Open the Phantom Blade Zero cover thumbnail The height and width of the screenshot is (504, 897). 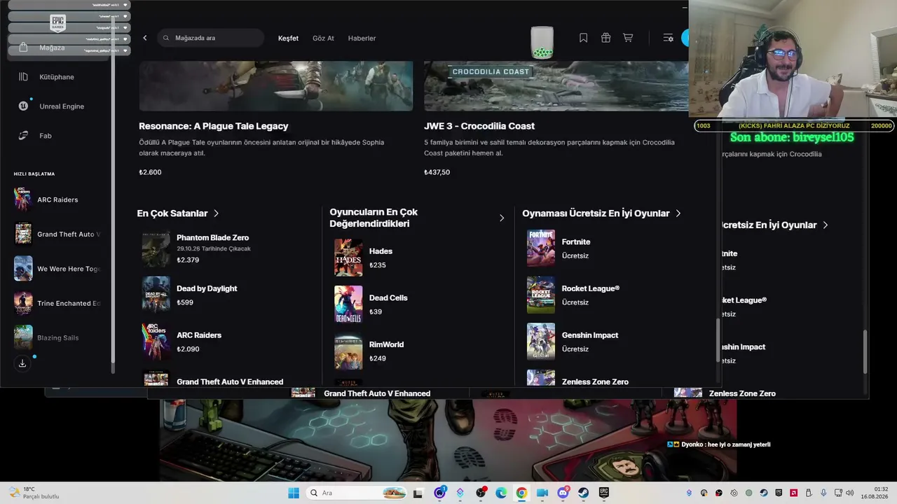(156, 249)
